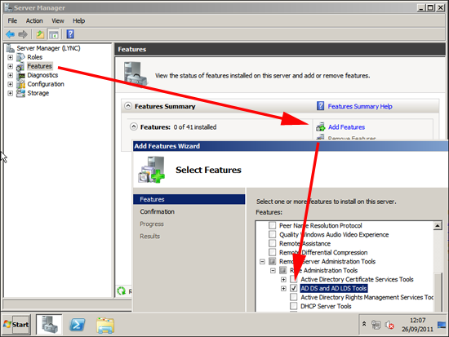This screenshot has width=449, height=337.
Task: Click the Roles node icon
Action: point(20,57)
